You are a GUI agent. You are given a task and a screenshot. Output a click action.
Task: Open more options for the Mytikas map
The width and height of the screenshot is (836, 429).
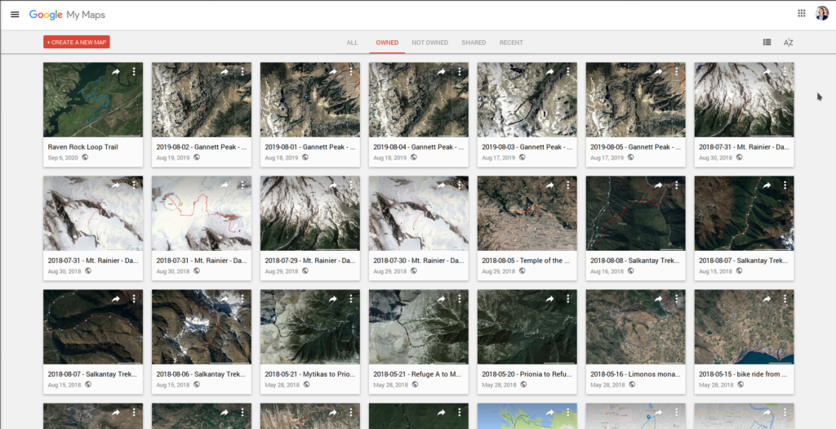pos(351,299)
